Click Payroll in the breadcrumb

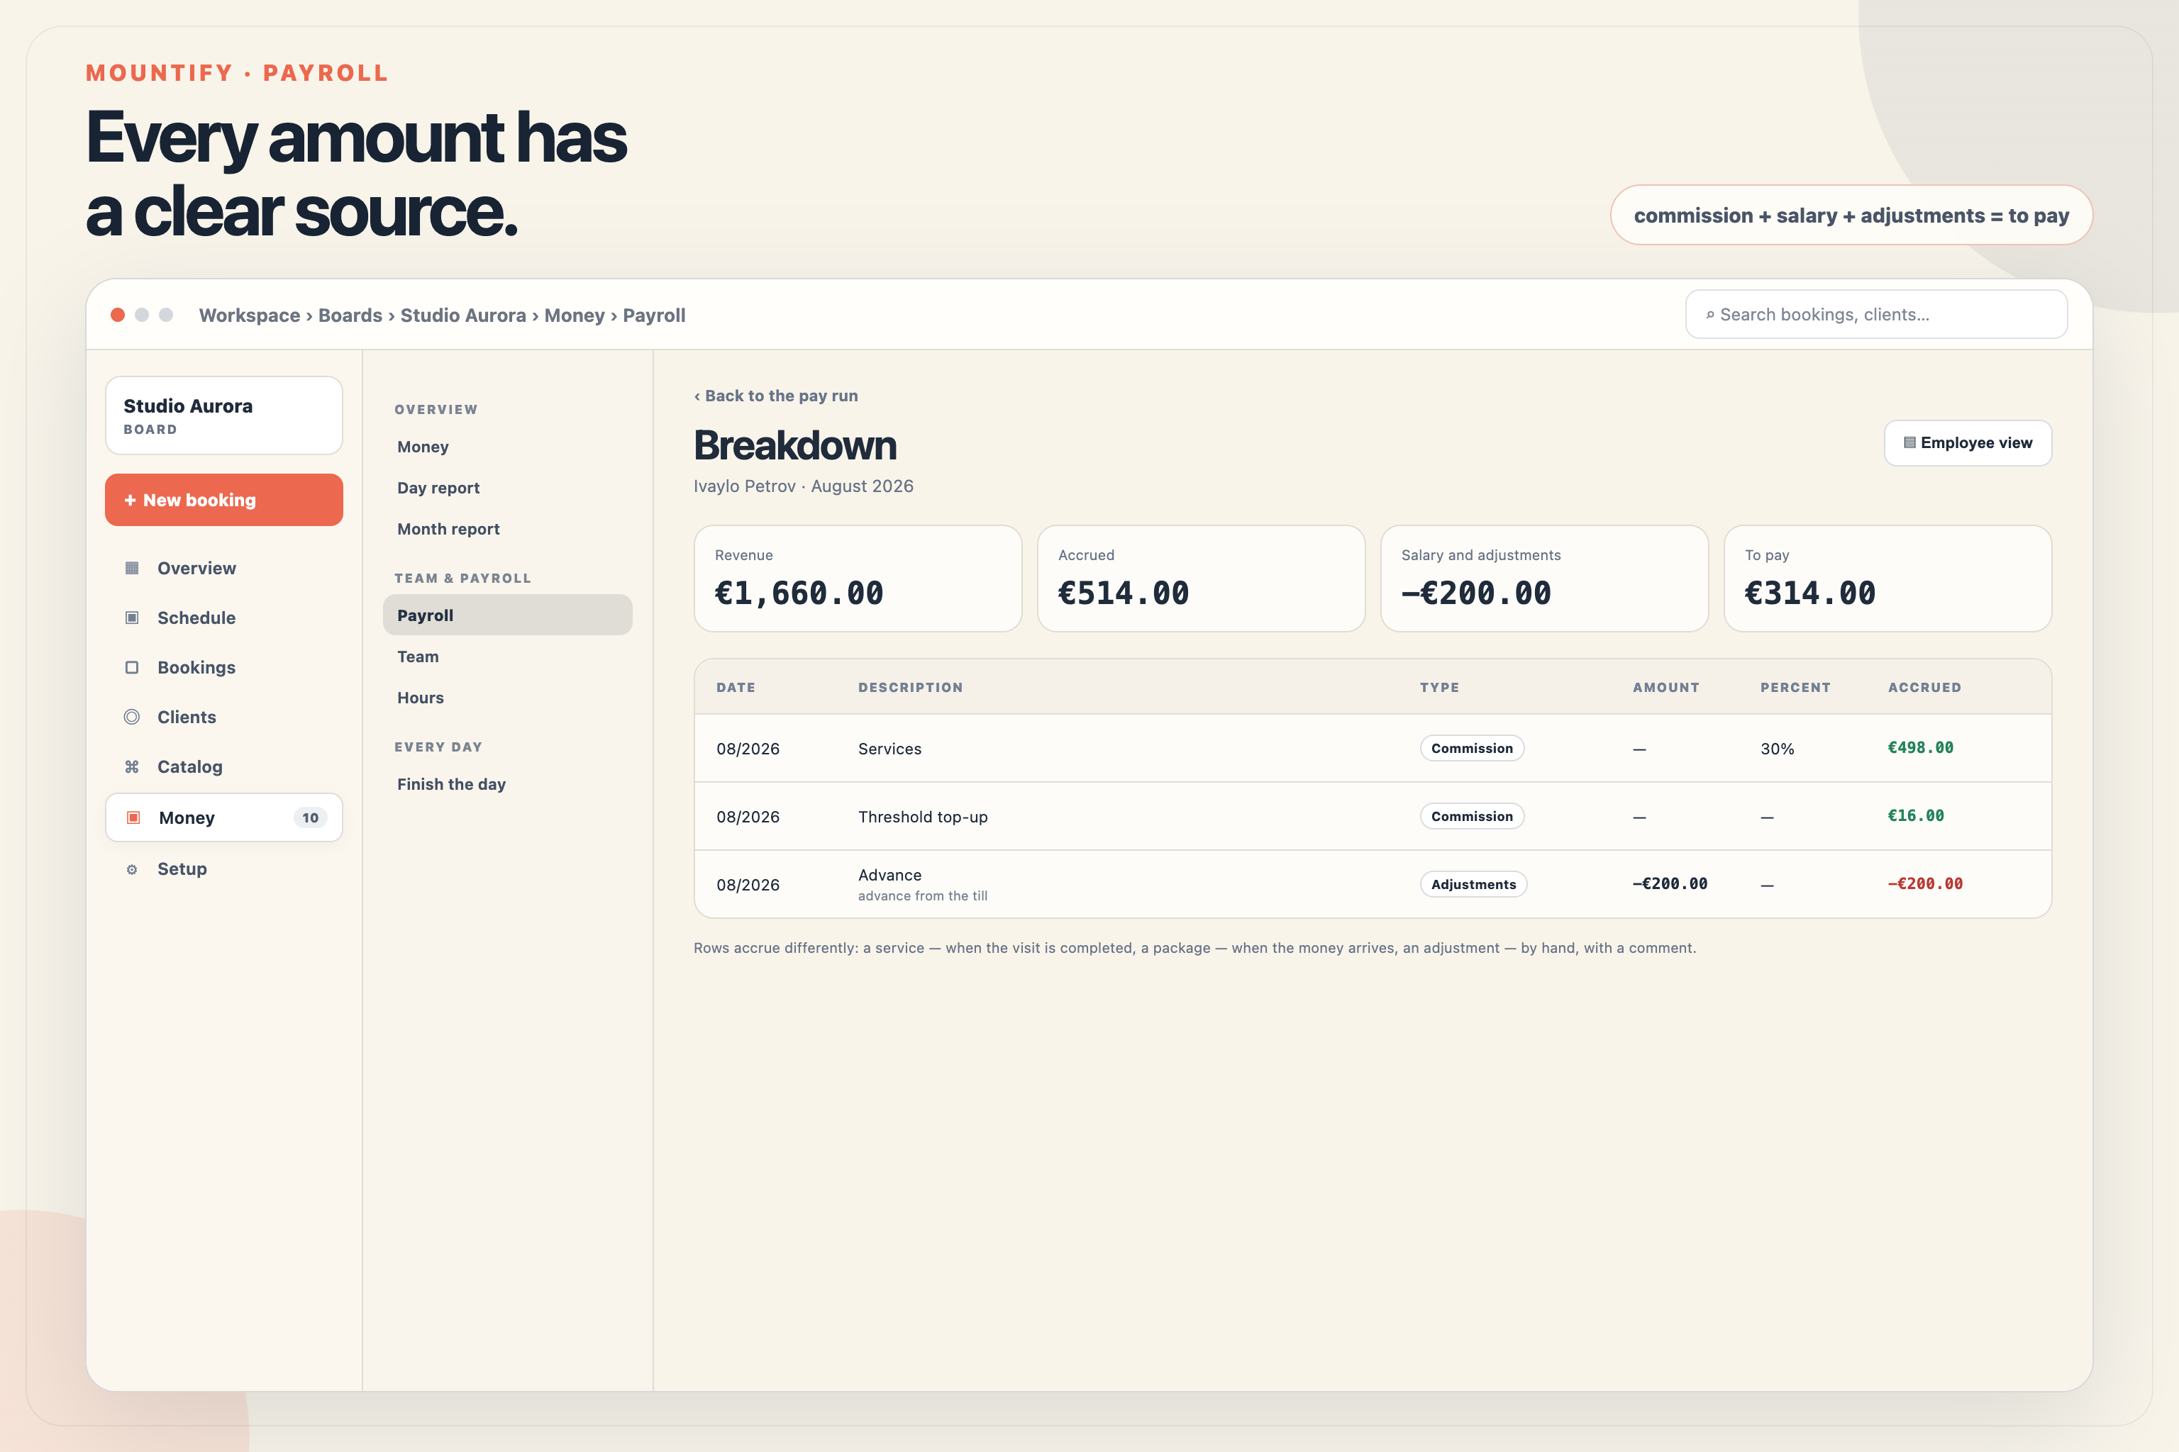(x=654, y=315)
